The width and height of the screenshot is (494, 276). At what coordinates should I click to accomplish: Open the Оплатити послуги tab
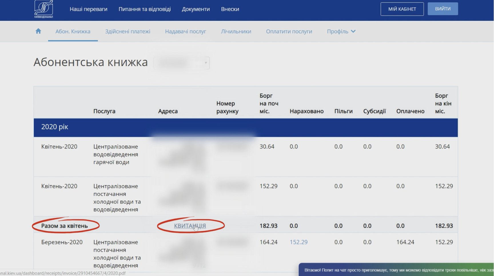tap(289, 31)
